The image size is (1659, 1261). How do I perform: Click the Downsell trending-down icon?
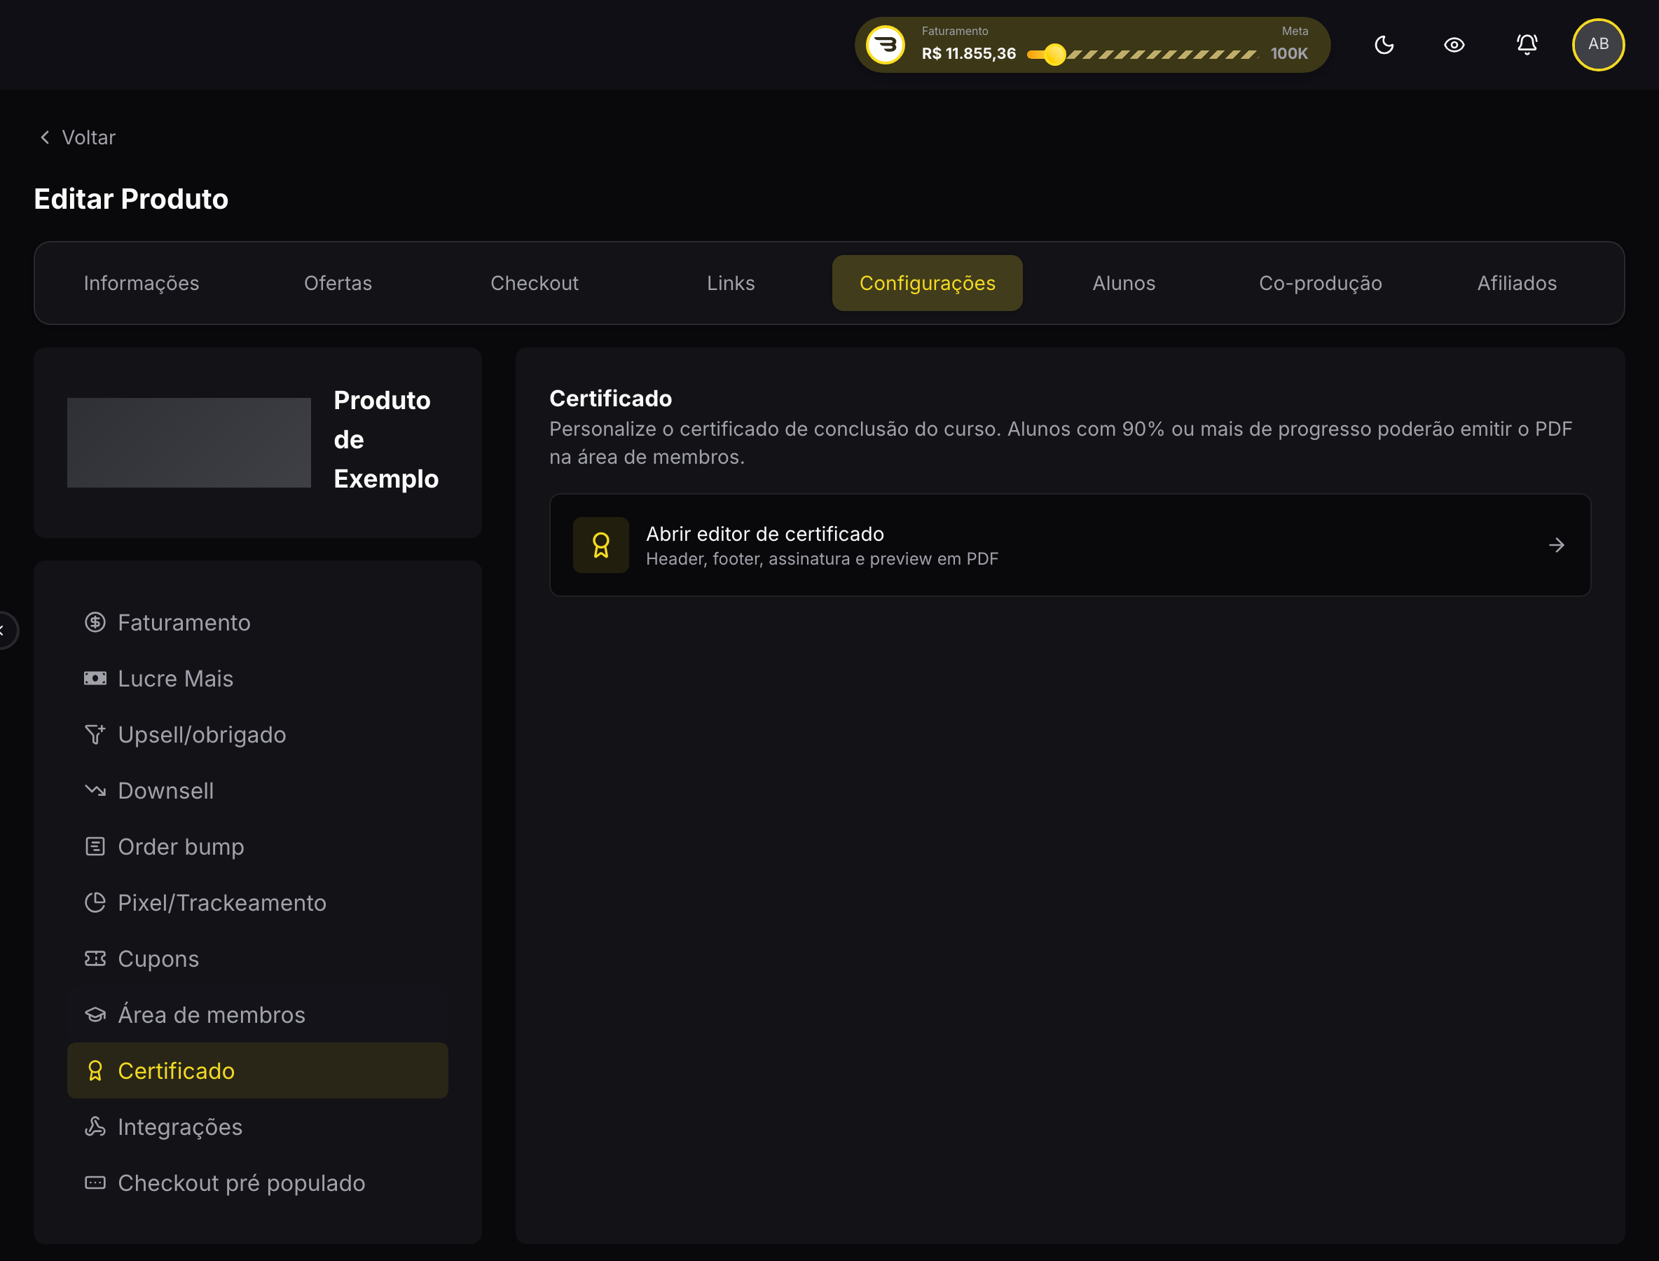[95, 790]
